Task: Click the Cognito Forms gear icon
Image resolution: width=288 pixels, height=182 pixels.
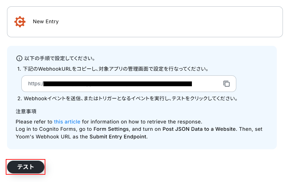Action: pos(20,22)
